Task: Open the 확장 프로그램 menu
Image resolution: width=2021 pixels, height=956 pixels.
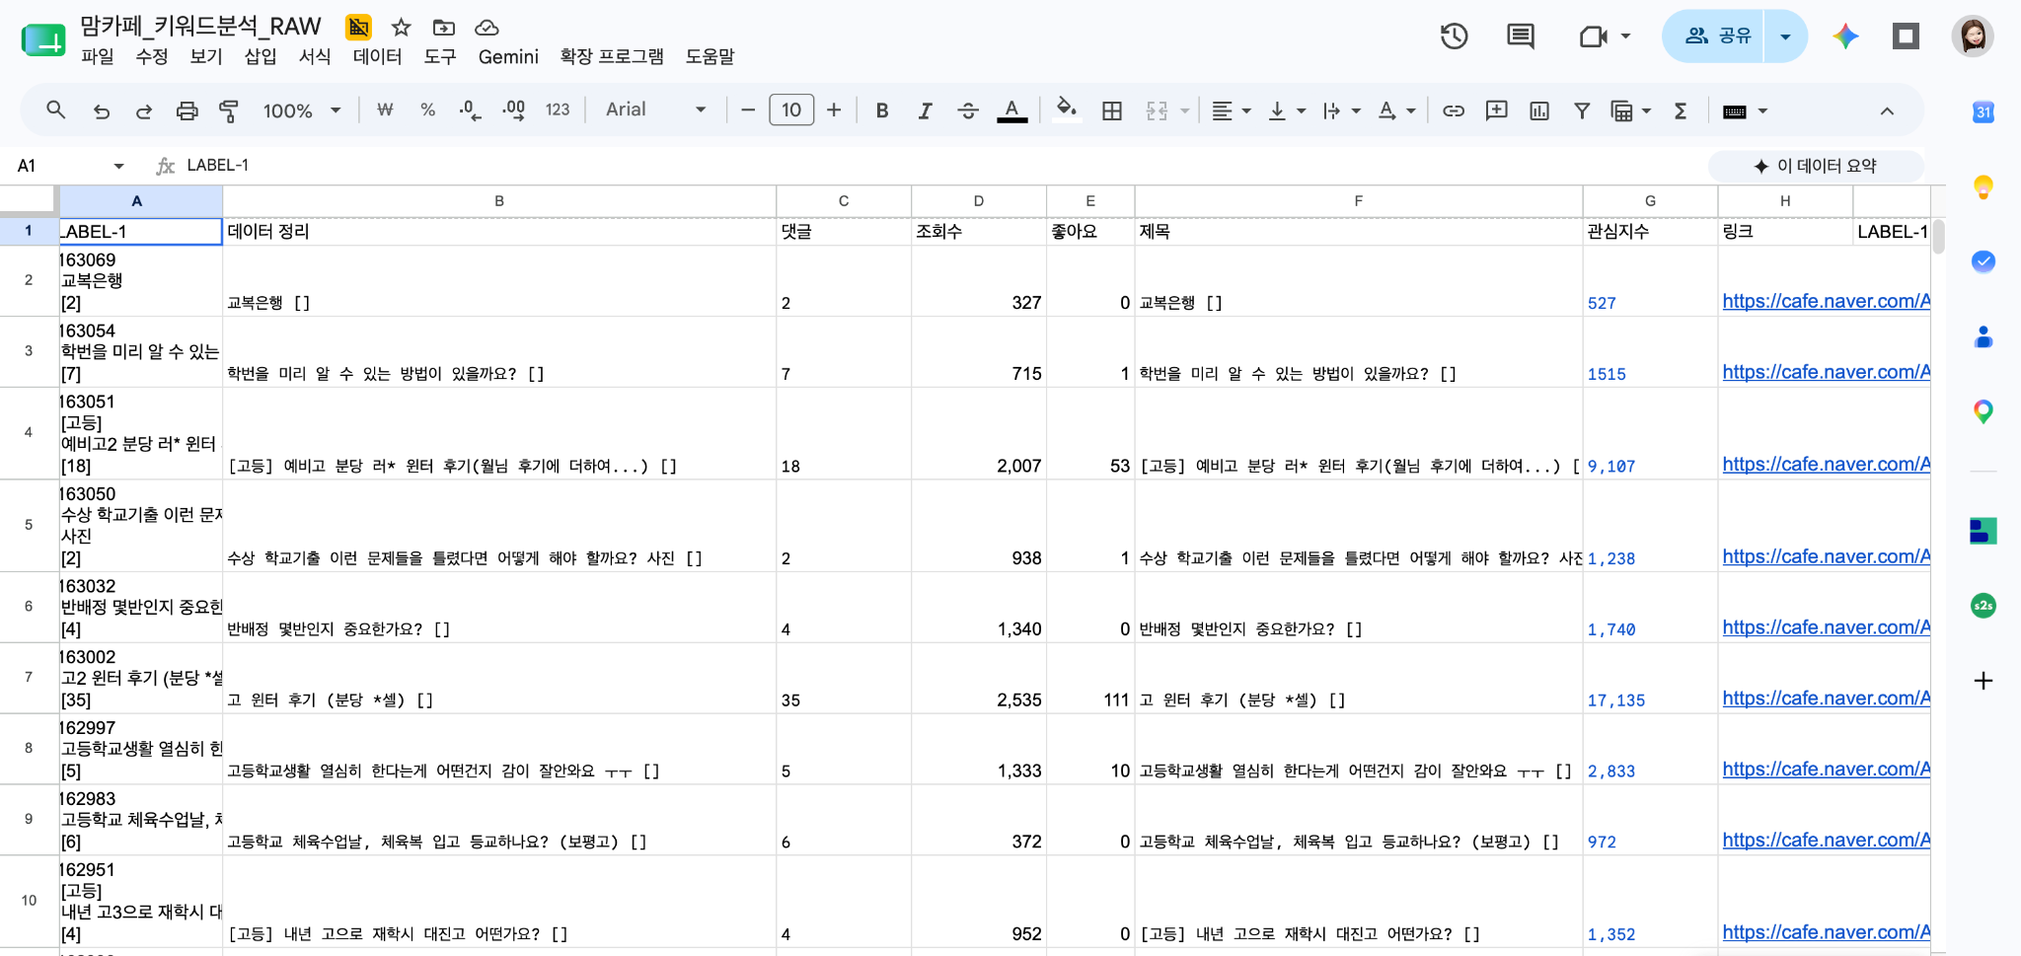Action: click(x=612, y=56)
